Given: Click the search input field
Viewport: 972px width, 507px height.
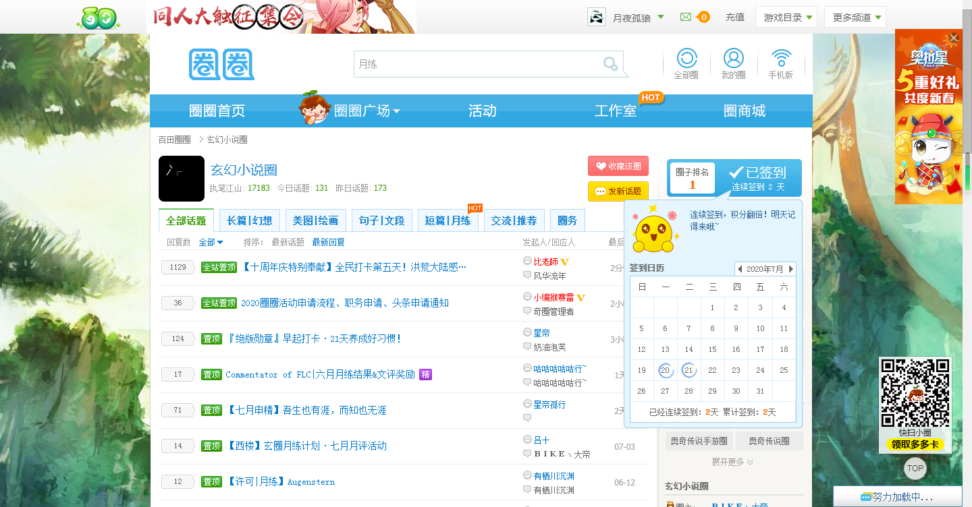Looking at the screenshot, I should (x=478, y=64).
